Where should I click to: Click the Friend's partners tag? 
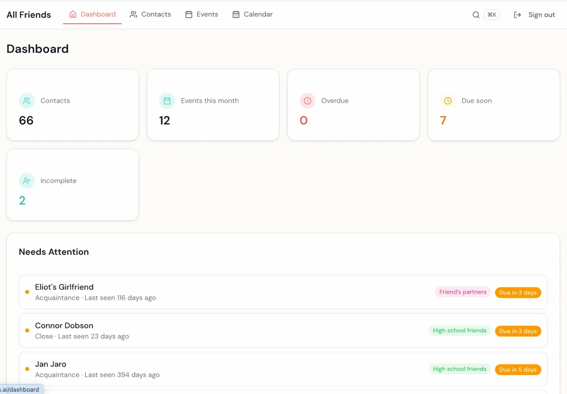pos(463,292)
